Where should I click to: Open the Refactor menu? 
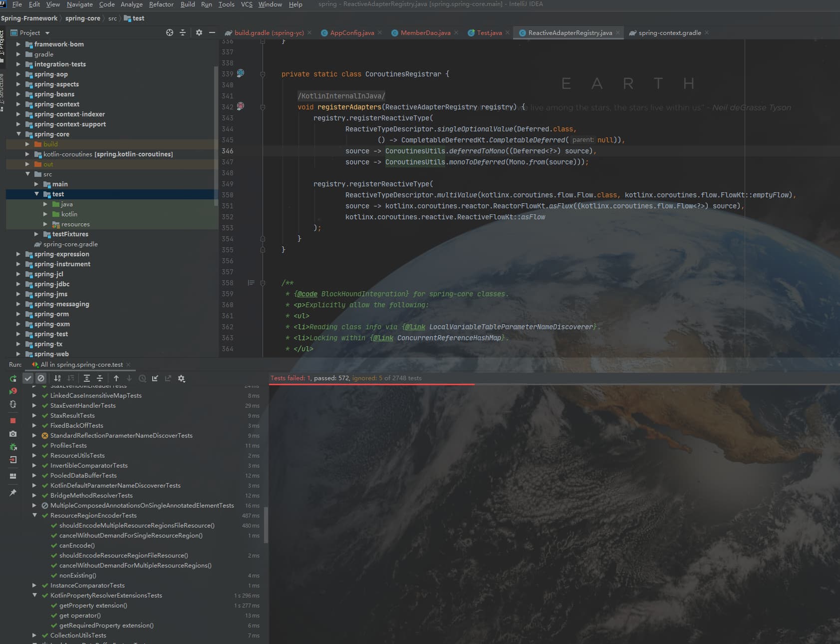pos(161,4)
